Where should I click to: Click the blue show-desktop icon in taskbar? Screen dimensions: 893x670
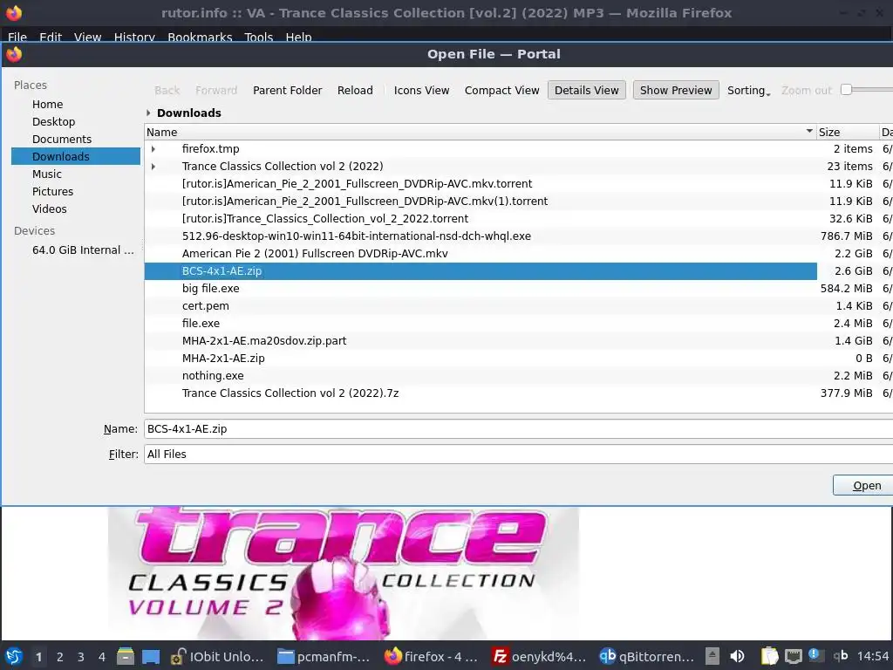pos(151,656)
